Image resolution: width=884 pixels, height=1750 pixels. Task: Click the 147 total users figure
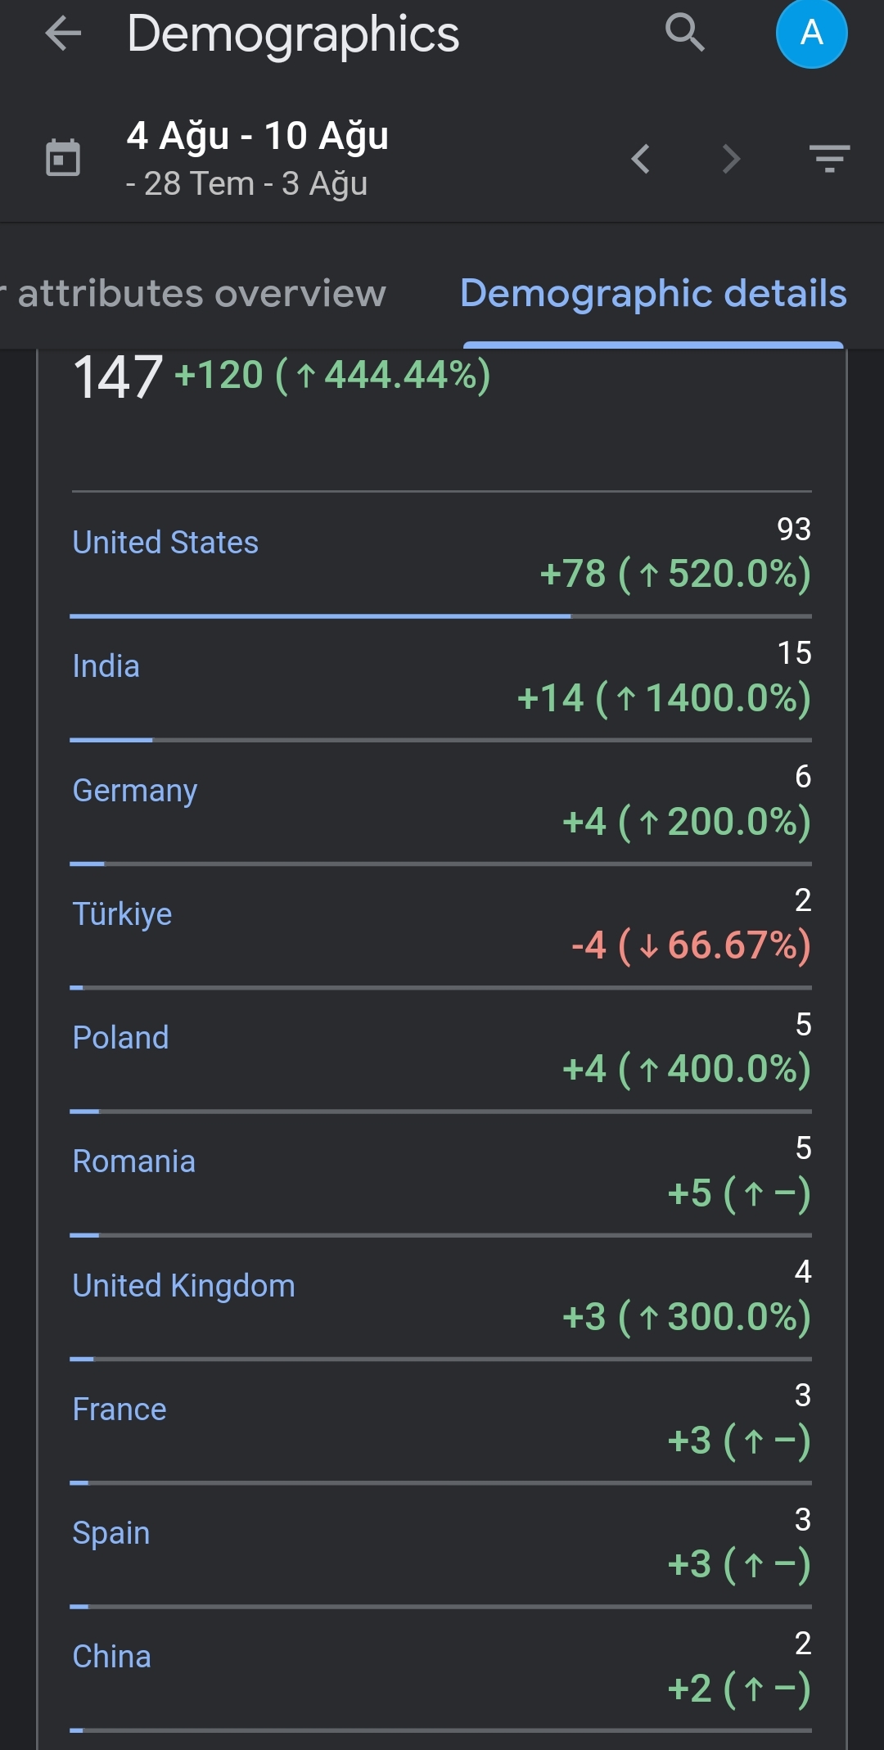pos(118,377)
